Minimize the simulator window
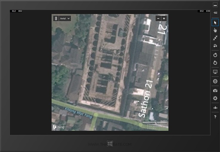This screenshot has height=152, width=220. (215, 5)
